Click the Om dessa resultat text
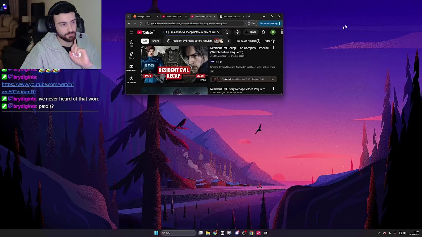422x237 pixels. pyautogui.click(x=246, y=41)
